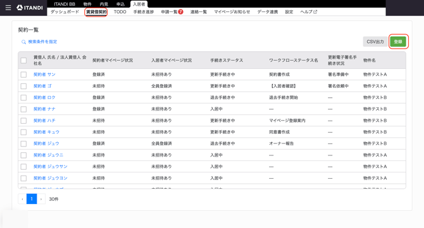Open contract 契約者 ジュウ link
This screenshot has width=424, height=228.
(46, 143)
